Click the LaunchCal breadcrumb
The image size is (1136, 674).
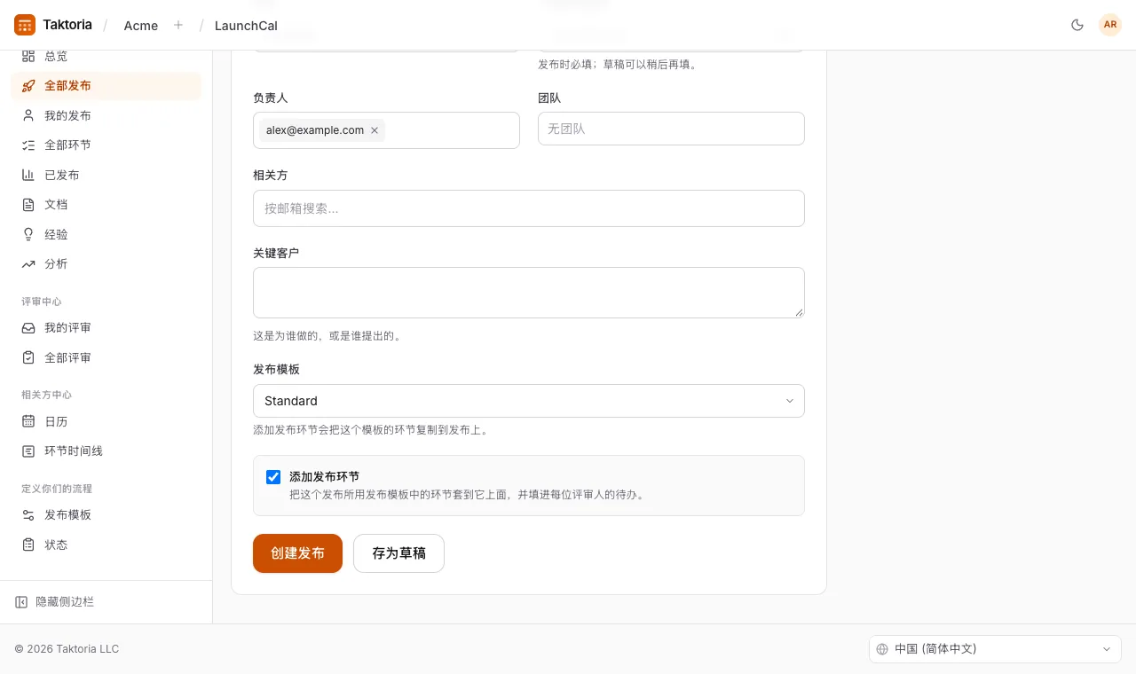point(246,26)
